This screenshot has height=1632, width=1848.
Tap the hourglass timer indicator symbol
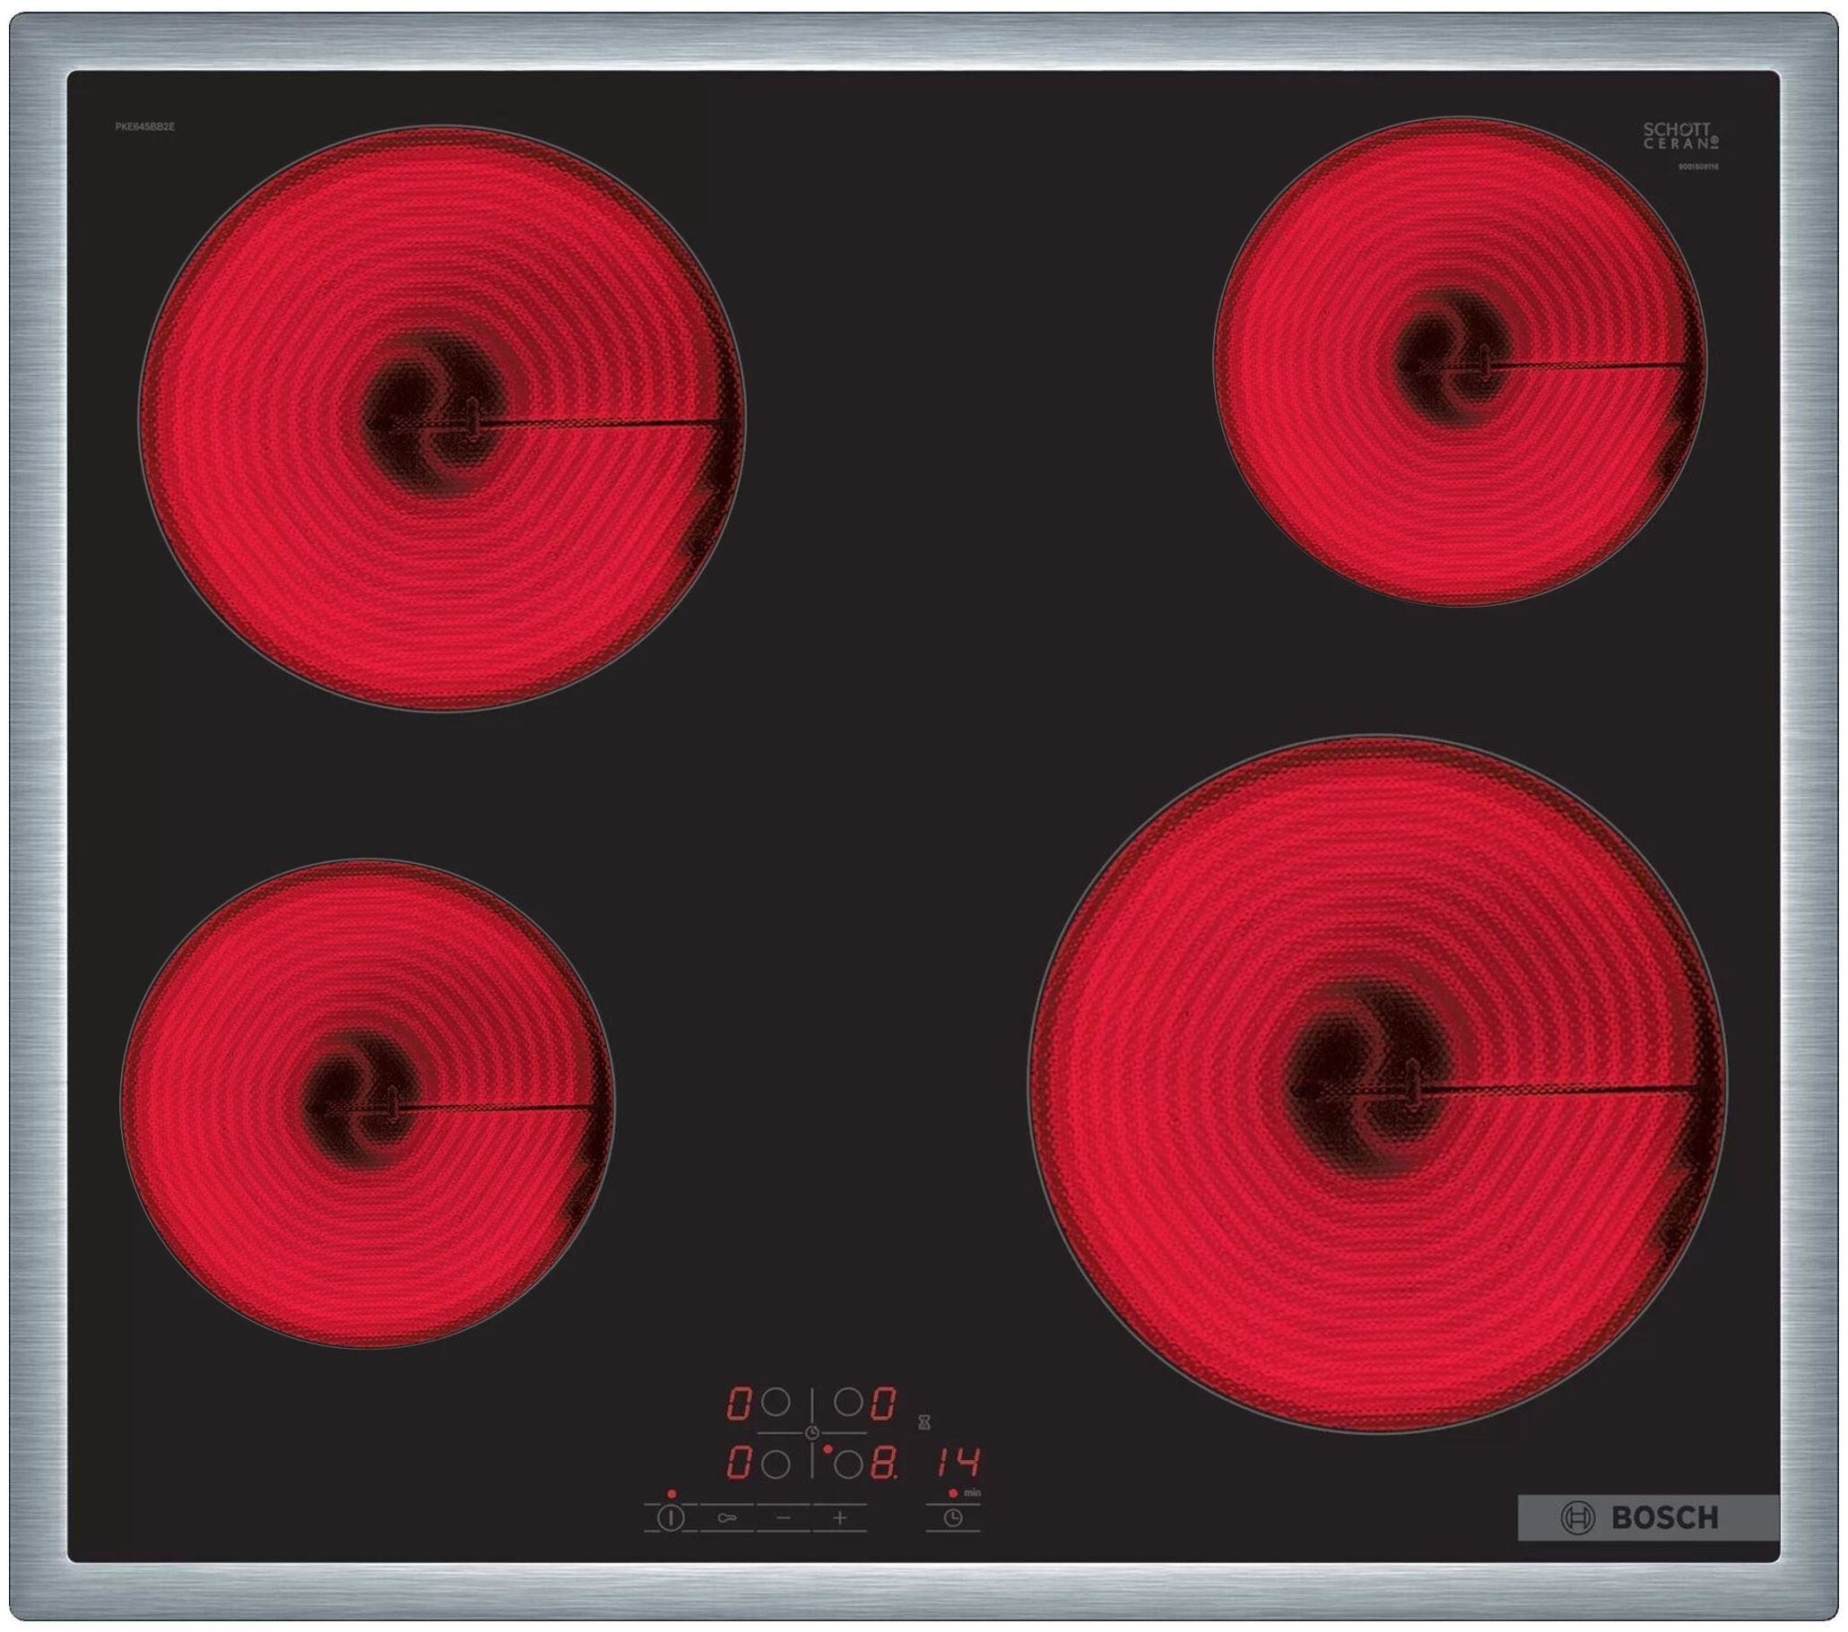pos(924,1423)
